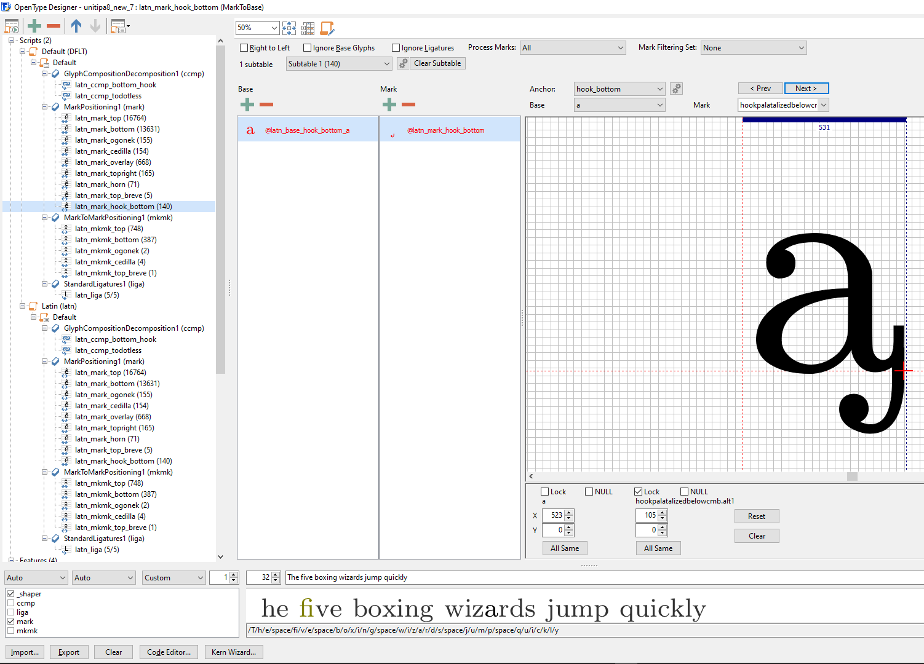Click the latn_liga (5/5) lookup icon under DFLT
The height and width of the screenshot is (664, 924).
point(66,295)
